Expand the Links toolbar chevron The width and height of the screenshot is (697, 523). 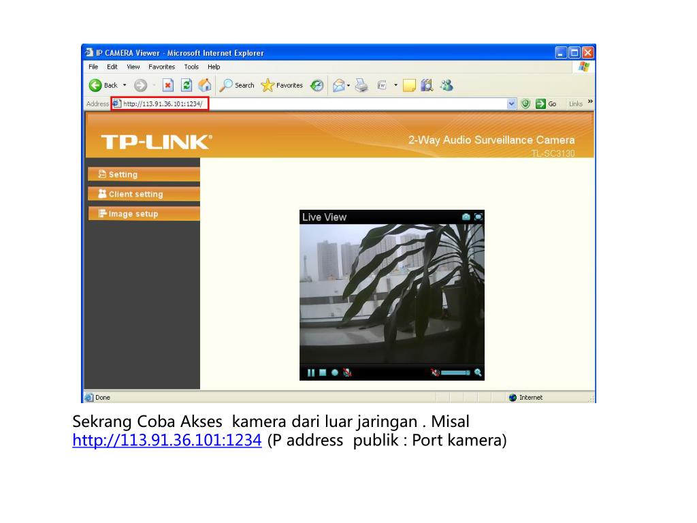[590, 101]
